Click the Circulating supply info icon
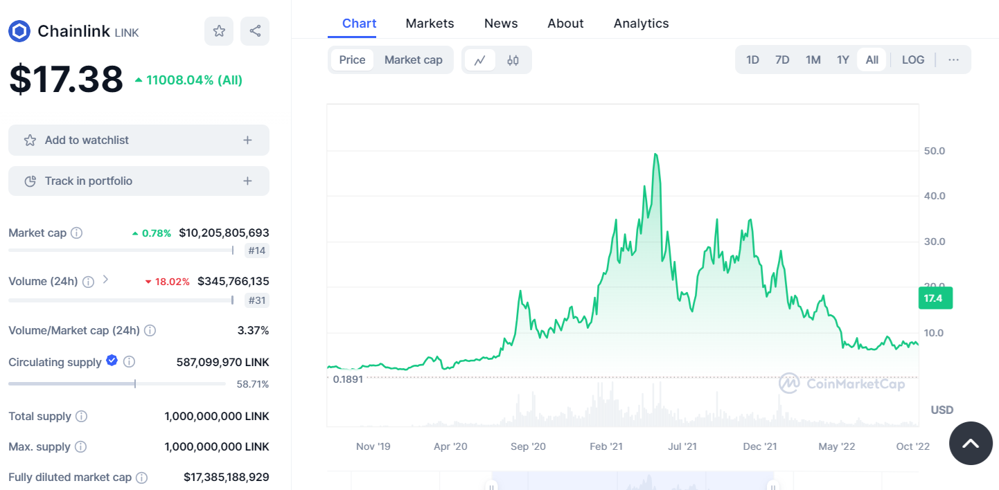 129,362
